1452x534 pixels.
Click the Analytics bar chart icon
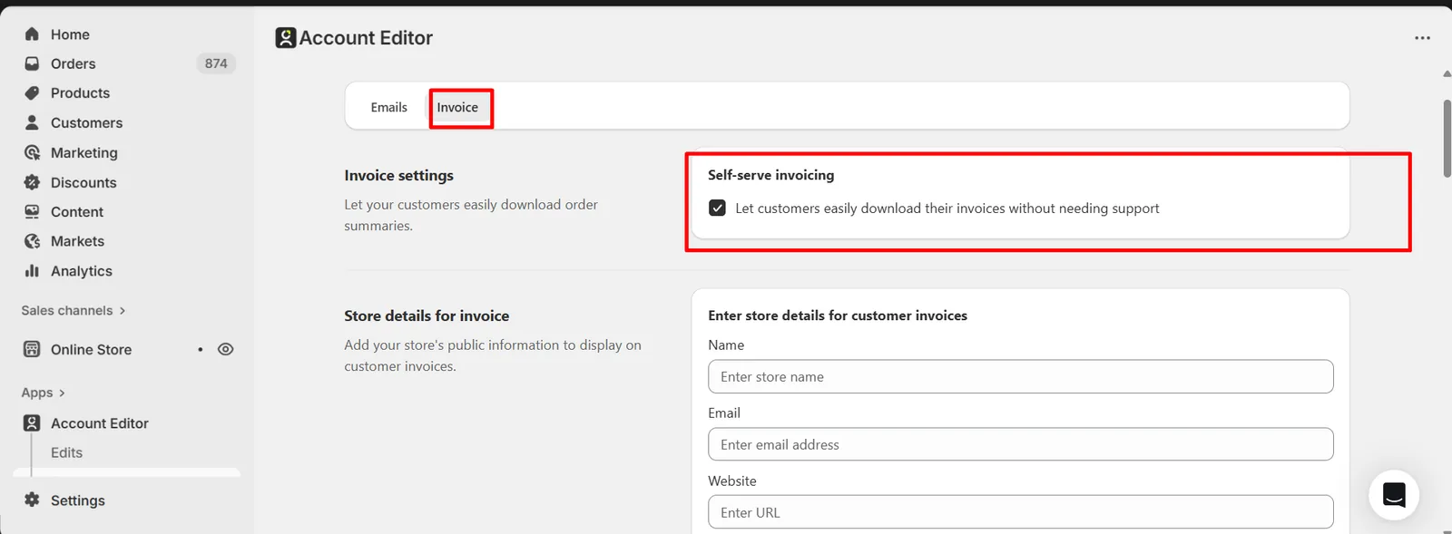point(32,271)
